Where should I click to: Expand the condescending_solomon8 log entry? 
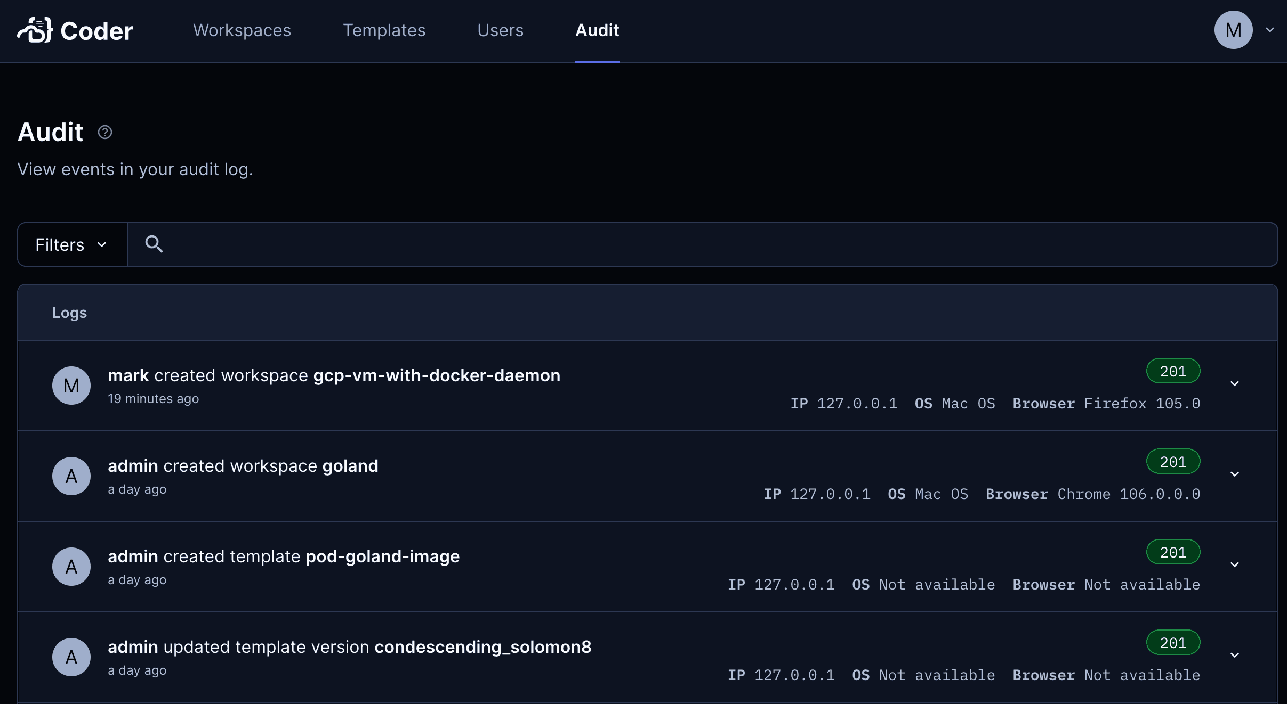pyautogui.click(x=1235, y=655)
